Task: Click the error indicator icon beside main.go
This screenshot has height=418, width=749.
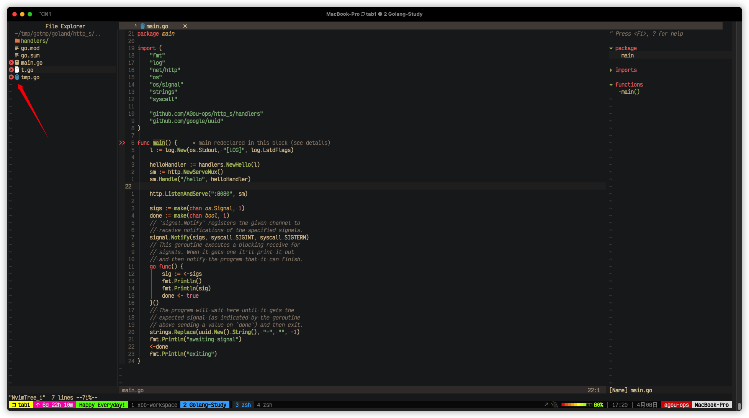Action: point(11,62)
